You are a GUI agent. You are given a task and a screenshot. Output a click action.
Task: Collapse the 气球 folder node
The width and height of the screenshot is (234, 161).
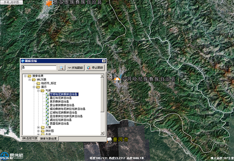[38, 91]
